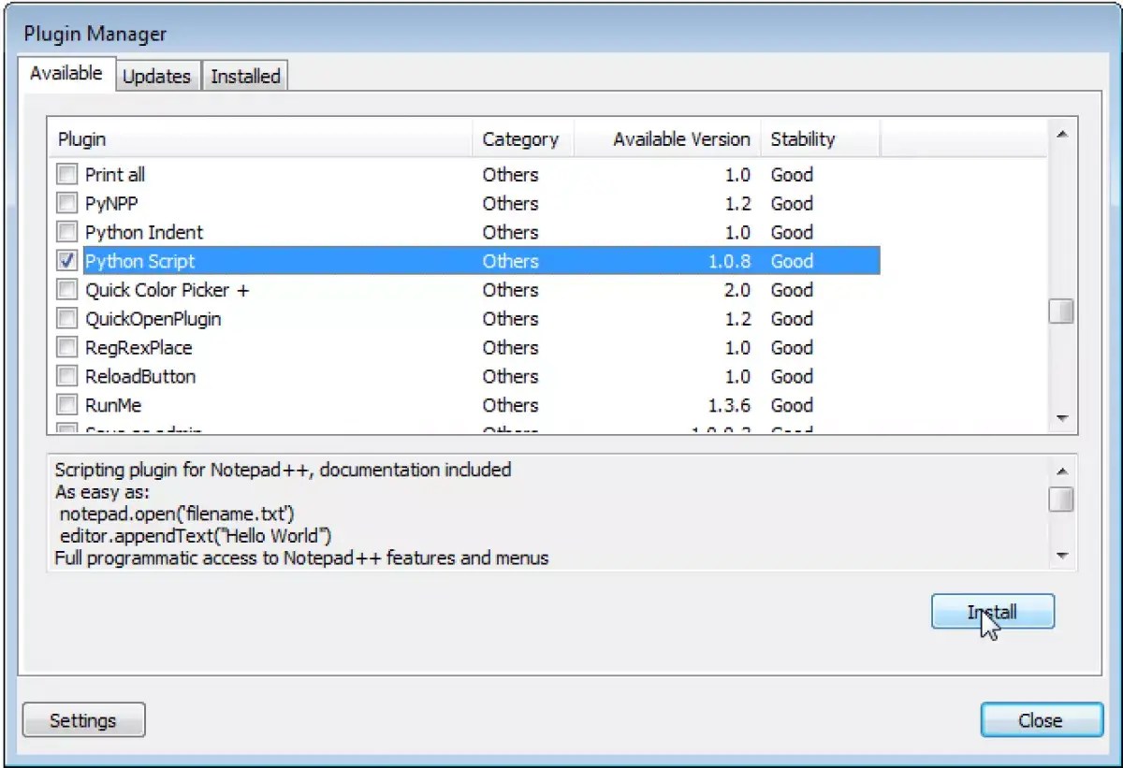The height and width of the screenshot is (768, 1123).
Task: Check the ReloadButton checkbox
Action: tap(66, 376)
